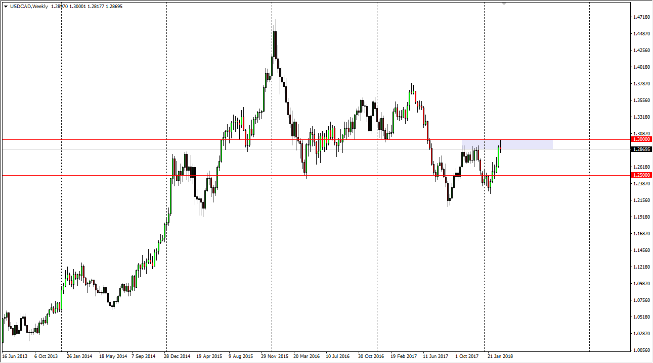Click the gray chart shift triangle marker
Viewport: 653px width, 363px height.
504,4
